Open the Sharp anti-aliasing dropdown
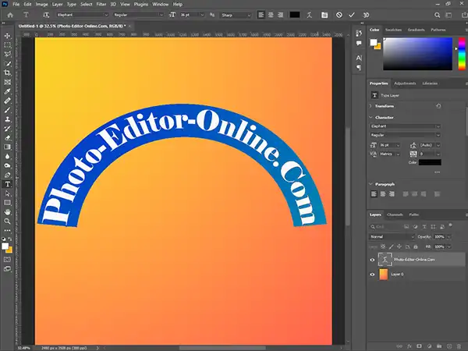Screen dimensions: 468x351 click(236, 15)
